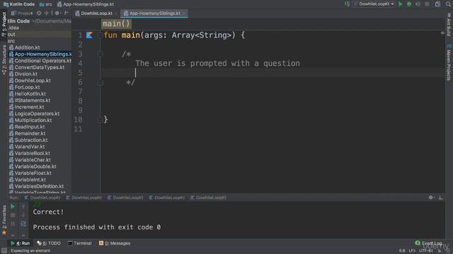Open ConvertDataTypes.kt from the project tree
Image resolution: width=453 pixels, height=254 pixels.
37,68
